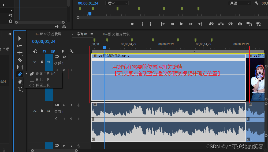Solo the second audio track

tap(72, 146)
